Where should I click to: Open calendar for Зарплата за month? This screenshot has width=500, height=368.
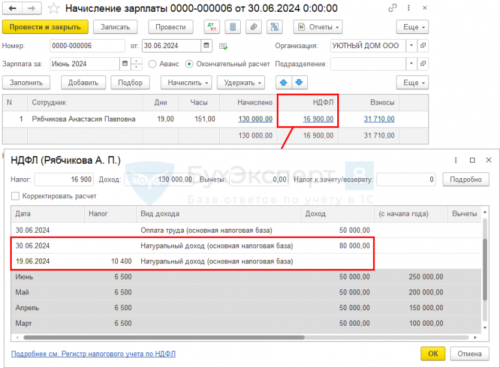coord(125,64)
